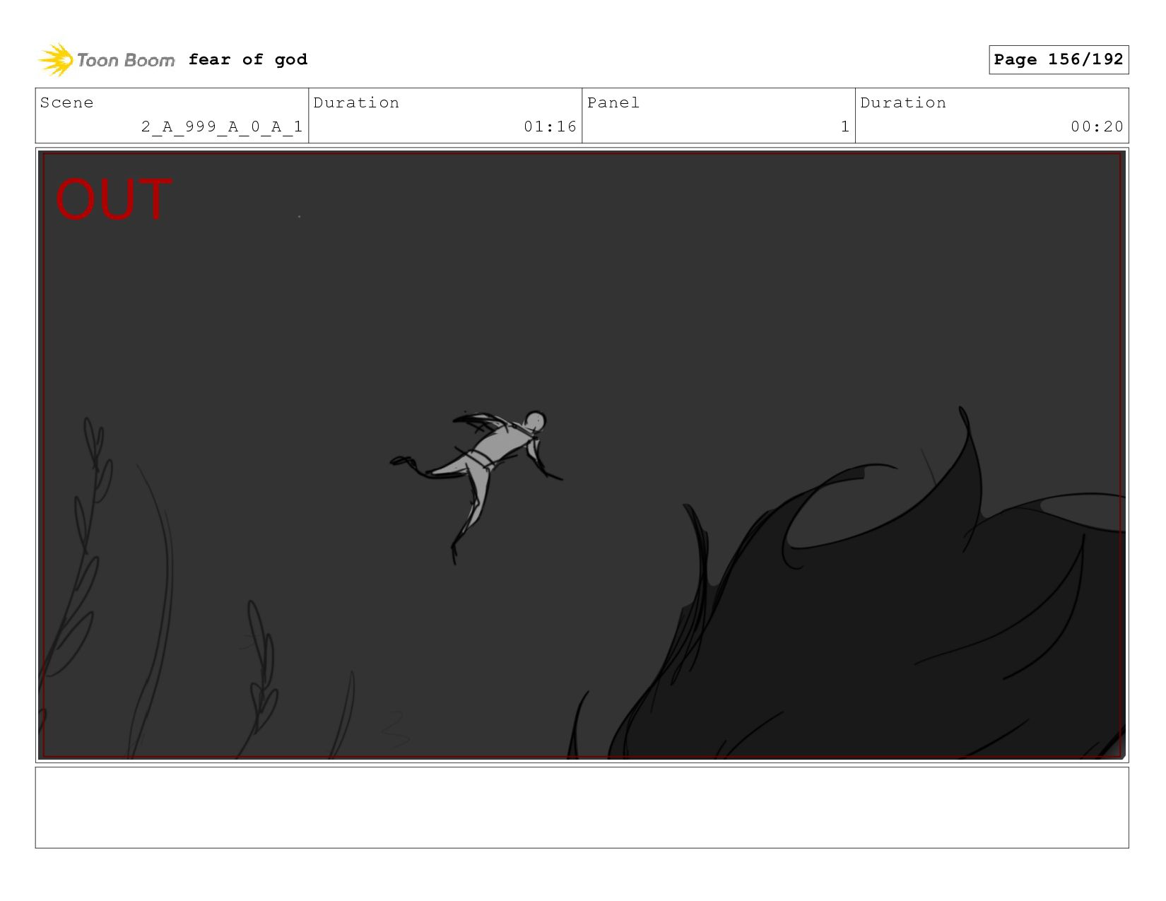Click the scene duration value 01:16
The height and width of the screenshot is (901, 1166).
[550, 126]
